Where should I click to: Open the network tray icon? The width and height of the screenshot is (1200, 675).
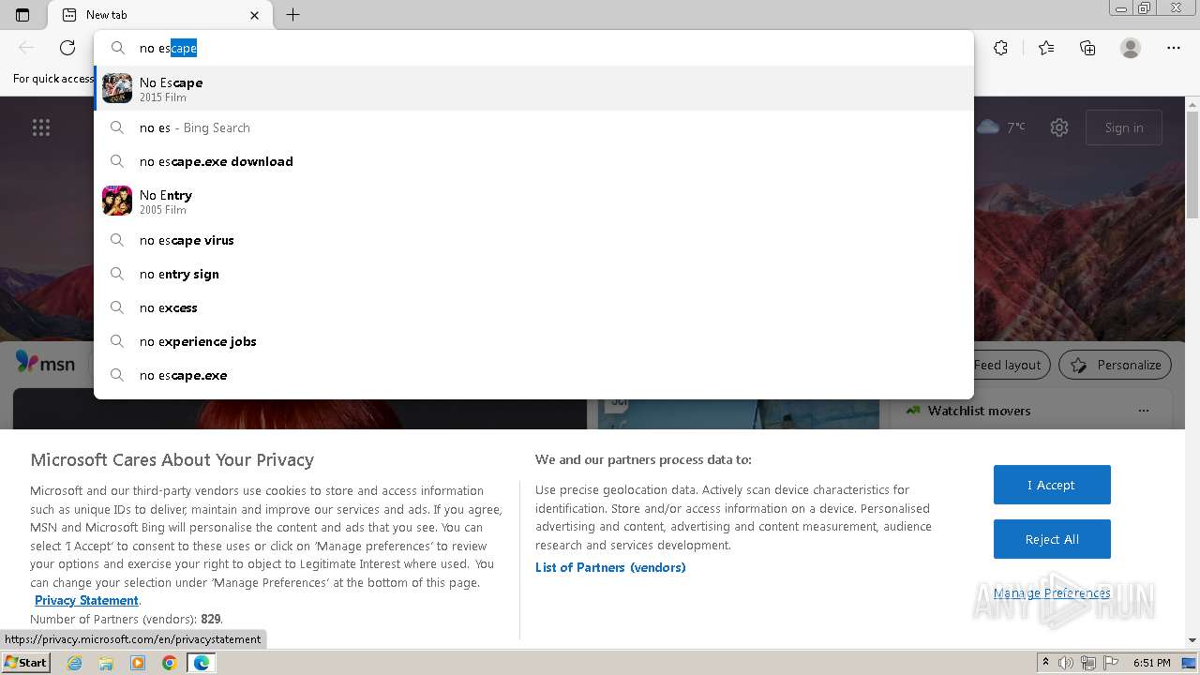point(1088,663)
